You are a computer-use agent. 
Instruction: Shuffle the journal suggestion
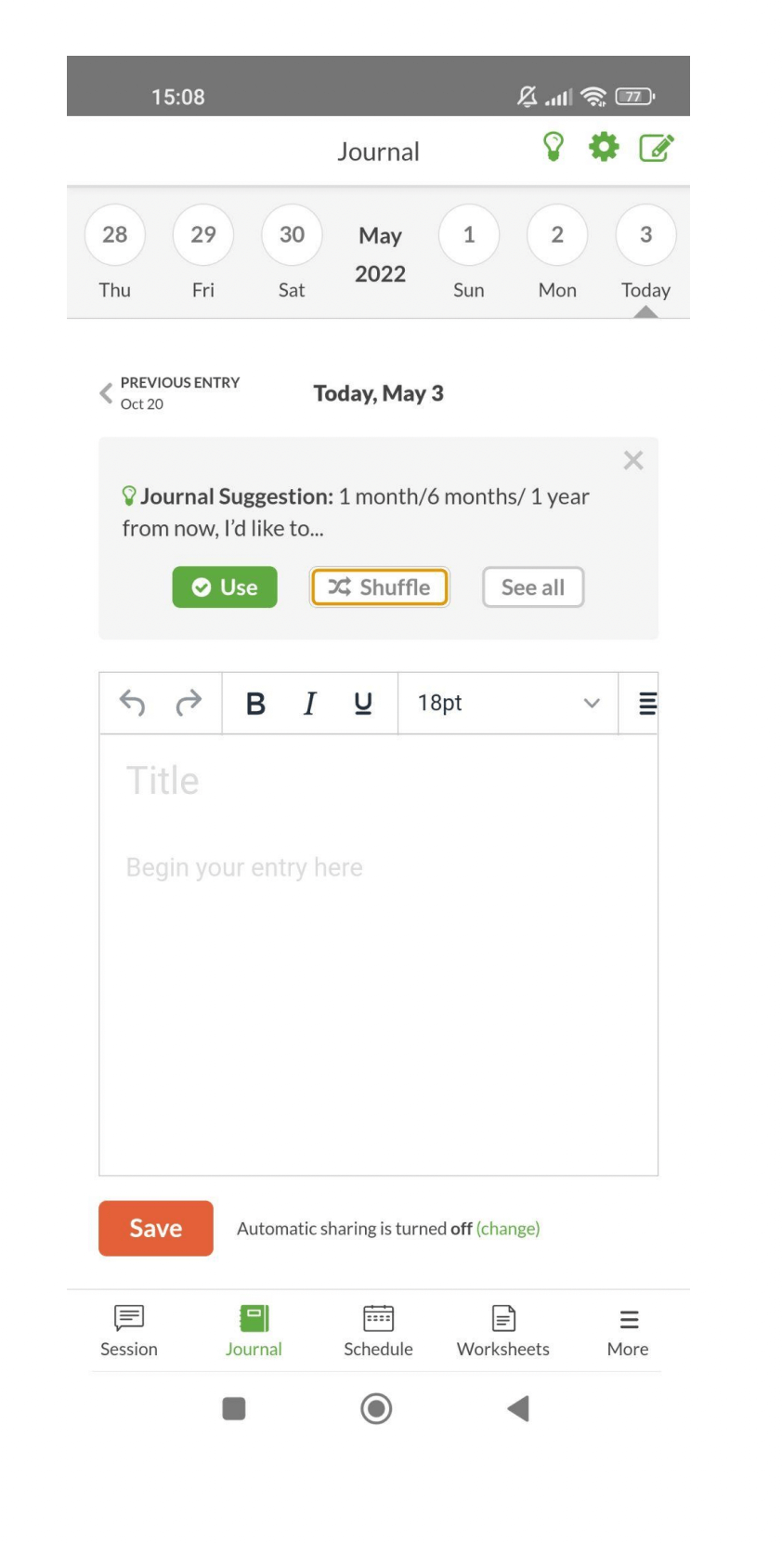click(x=378, y=587)
